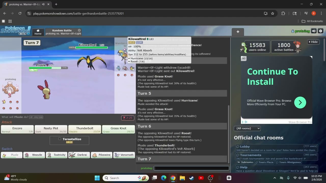Open the browser Extensions menu
326x183 pixels.
coord(283,13)
